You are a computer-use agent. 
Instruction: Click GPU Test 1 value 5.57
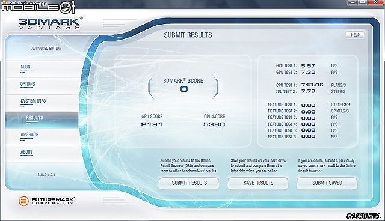click(x=308, y=66)
